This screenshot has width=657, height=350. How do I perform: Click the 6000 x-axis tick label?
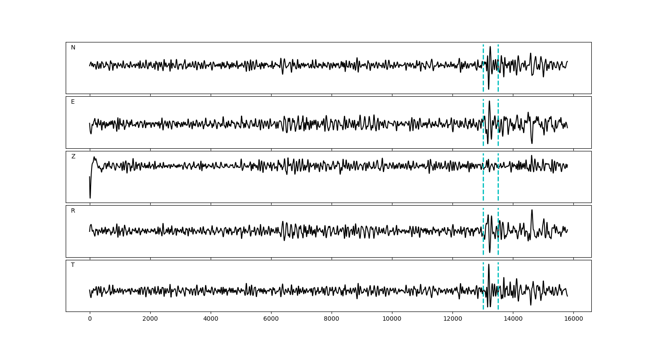coord(271,319)
